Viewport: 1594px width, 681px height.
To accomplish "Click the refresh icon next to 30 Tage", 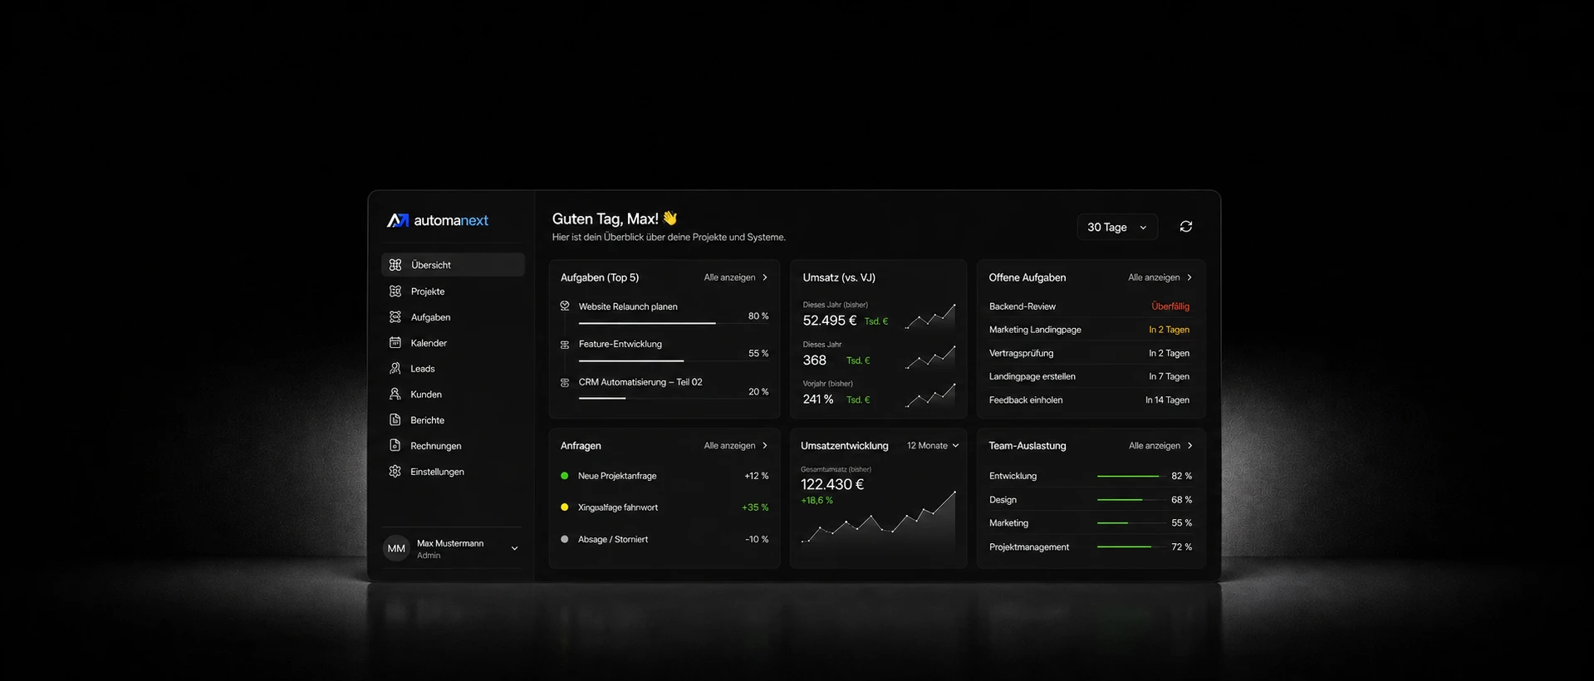I will click(1186, 227).
